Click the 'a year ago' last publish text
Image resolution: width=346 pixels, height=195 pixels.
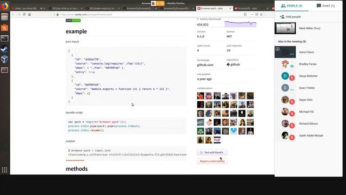pos(204,79)
